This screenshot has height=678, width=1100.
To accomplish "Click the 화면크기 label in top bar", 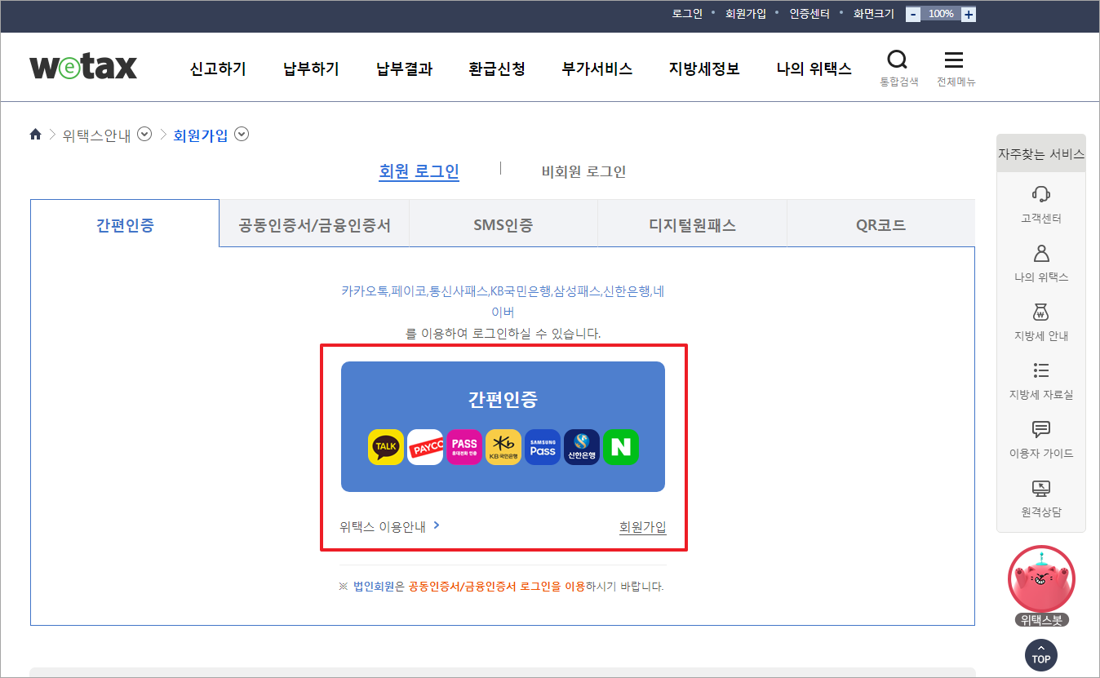I will coord(874,14).
